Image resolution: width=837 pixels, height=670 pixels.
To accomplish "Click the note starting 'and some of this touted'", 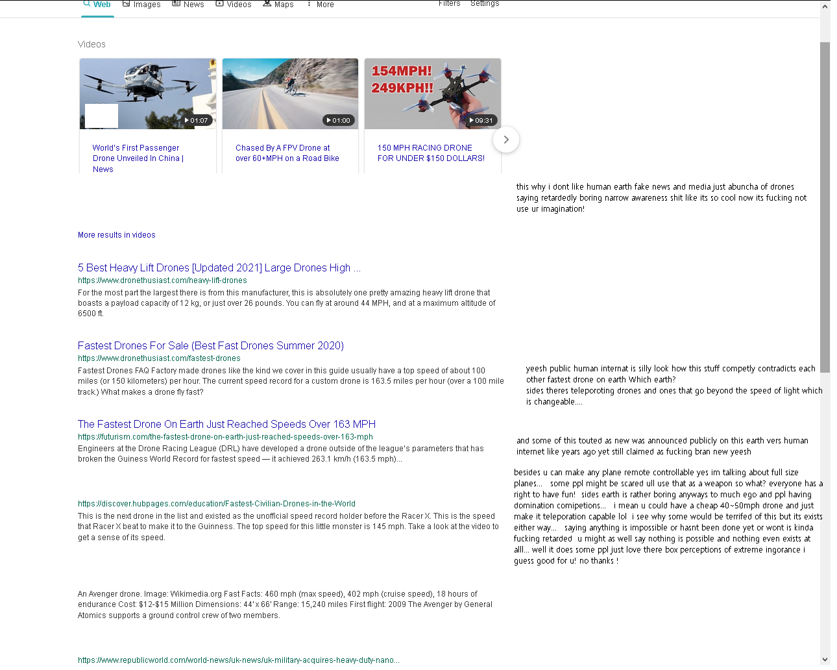I will point(662,446).
